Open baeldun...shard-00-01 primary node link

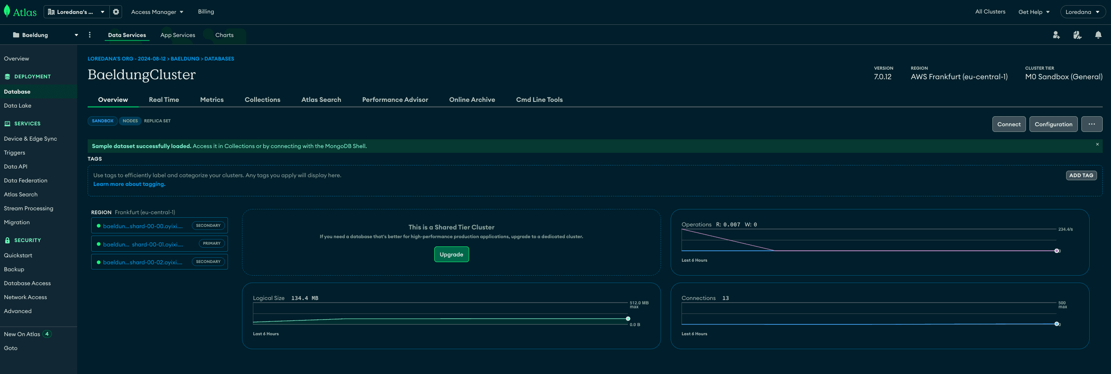point(143,244)
